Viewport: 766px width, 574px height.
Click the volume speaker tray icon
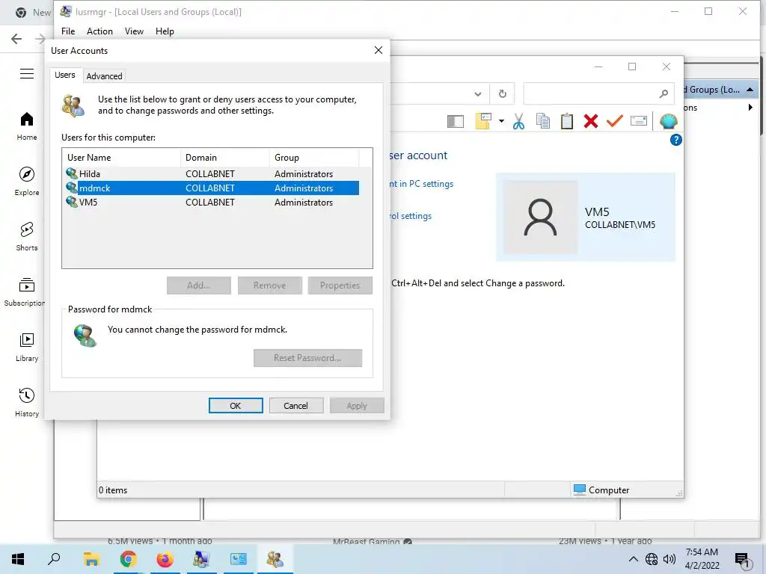tap(670, 559)
